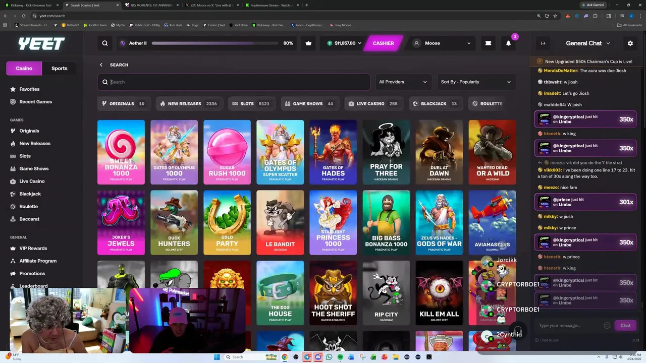This screenshot has width=646, height=363.
Task: Open Sort By Popularity dropdown
Action: tap(475, 82)
